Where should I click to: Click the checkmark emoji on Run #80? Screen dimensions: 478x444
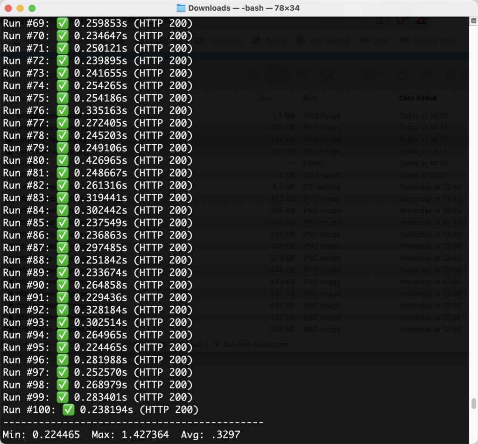click(63, 161)
